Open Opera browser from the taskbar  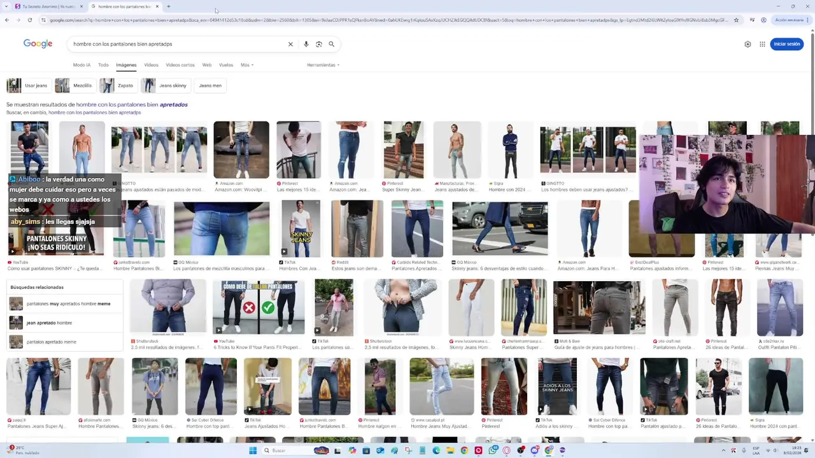506,450
